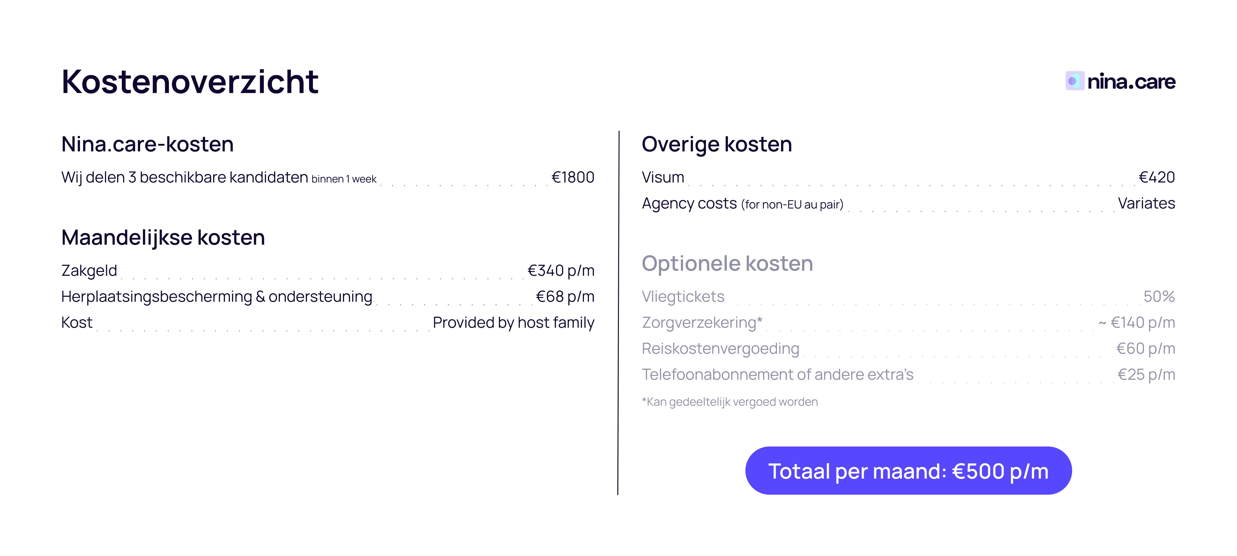Click the Totaal per maand button

(908, 470)
